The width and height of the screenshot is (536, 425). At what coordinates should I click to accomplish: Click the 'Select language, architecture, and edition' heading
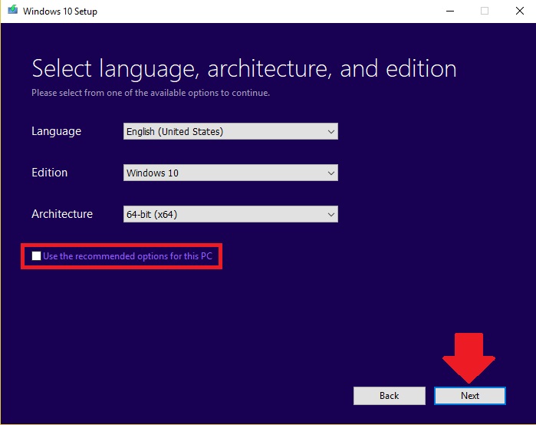(244, 69)
